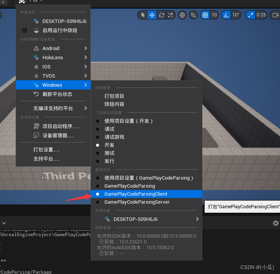
Task: Expand the HoloLens submenu arrow
Action: pos(86,57)
